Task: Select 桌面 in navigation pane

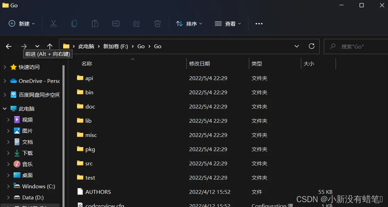Action: [x=27, y=175]
